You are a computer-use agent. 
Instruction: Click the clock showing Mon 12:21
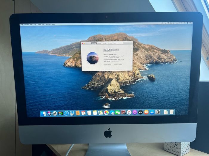pyautogui.click(x=179, y=23)
